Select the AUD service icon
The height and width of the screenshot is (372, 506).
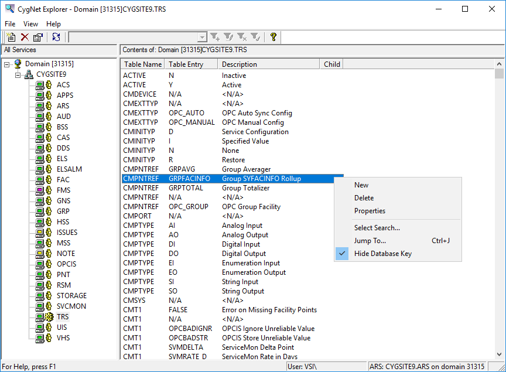(x=43, y=117)
